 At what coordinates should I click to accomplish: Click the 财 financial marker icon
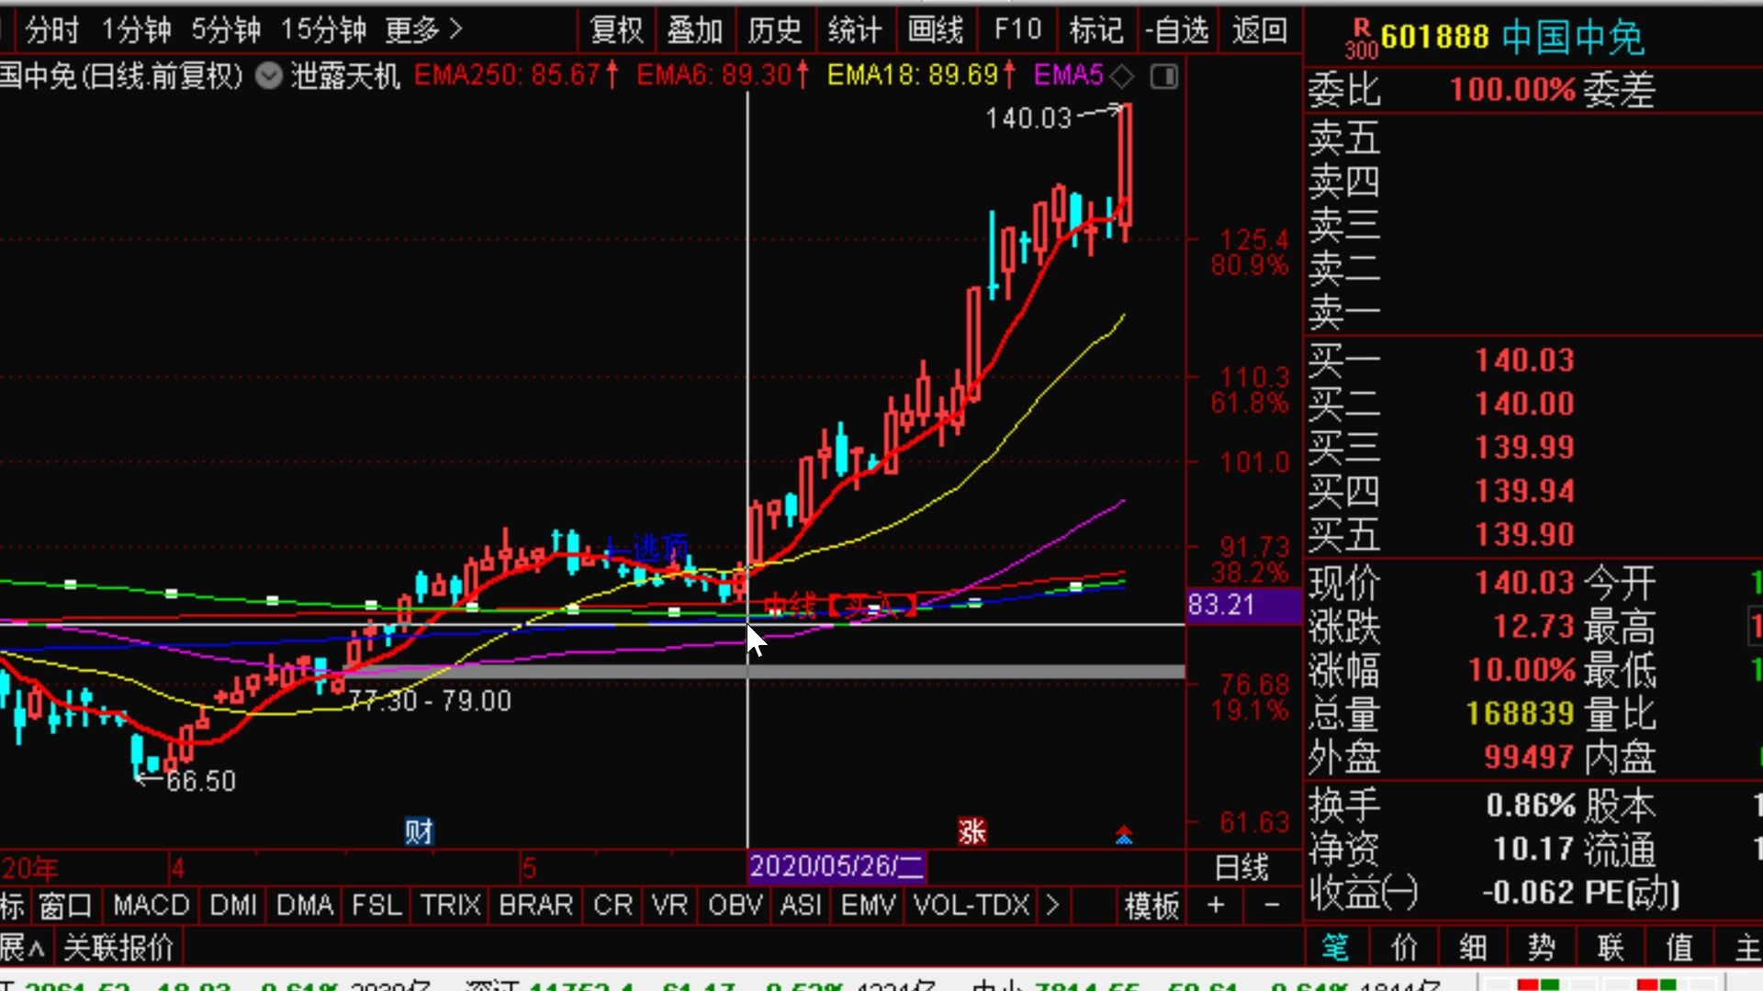419,831
